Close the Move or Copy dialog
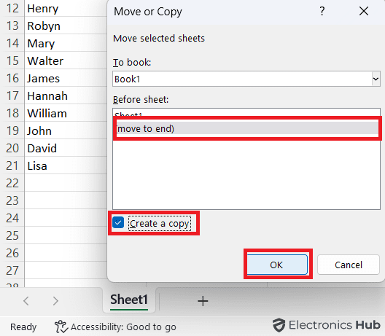Viewport: 385px width, 336px height. click(364, 11)
